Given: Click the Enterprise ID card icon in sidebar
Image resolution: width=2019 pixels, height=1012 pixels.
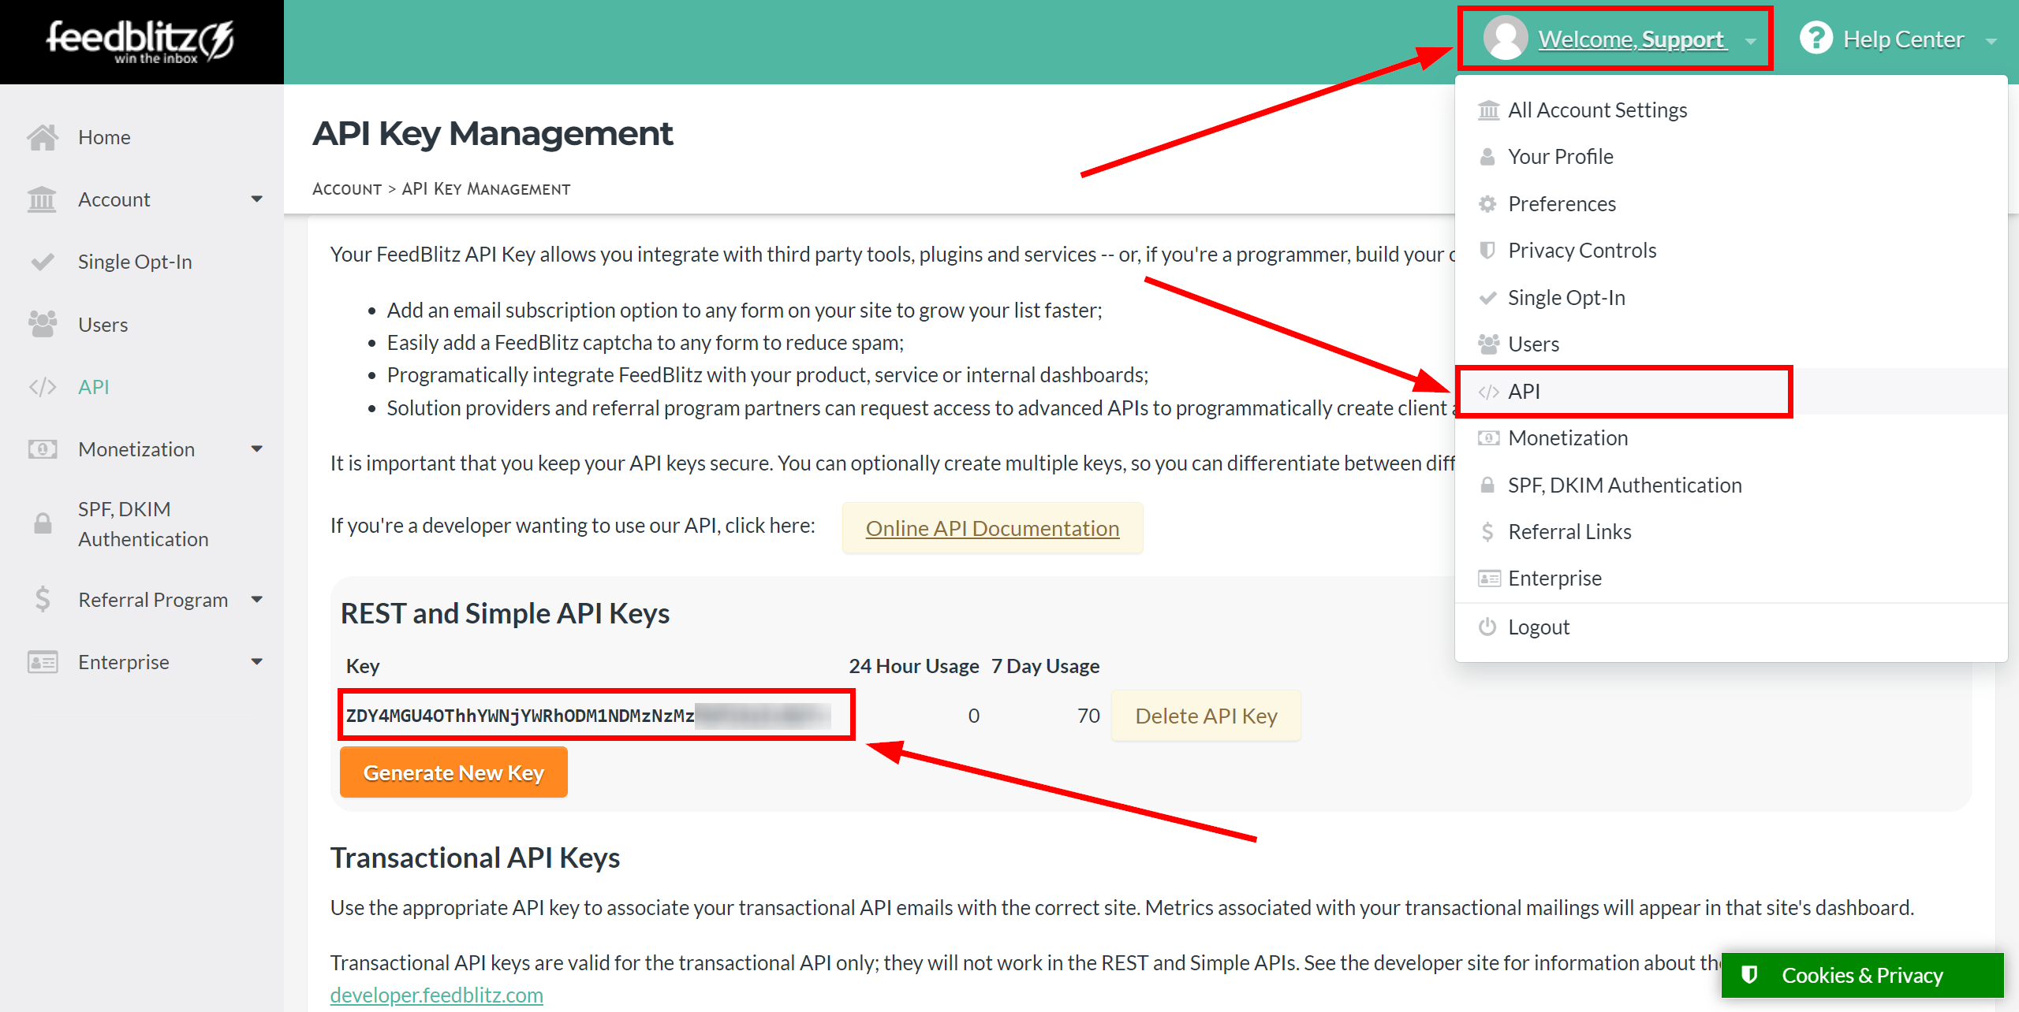Looking at the screenshot, I should click(x=43, y=662).
